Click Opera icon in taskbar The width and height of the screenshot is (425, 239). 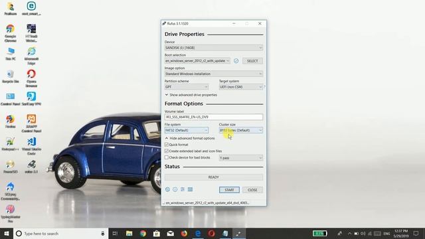pos(211,233)
